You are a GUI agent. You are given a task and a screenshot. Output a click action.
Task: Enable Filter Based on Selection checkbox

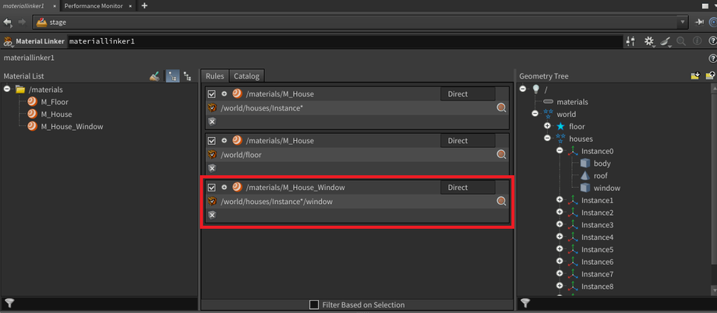click(314, 304)
